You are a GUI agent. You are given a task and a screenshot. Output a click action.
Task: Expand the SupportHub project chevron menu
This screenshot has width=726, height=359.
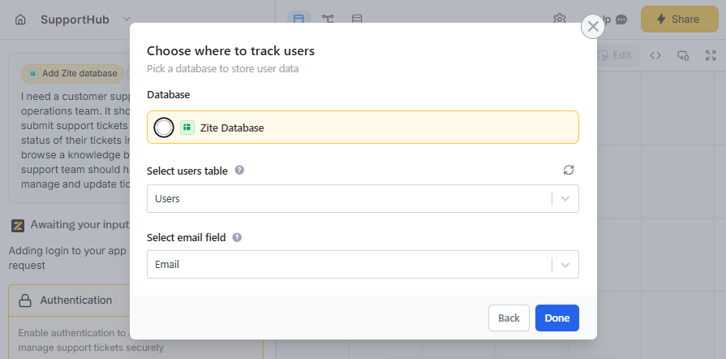click(x=127, y=19)
